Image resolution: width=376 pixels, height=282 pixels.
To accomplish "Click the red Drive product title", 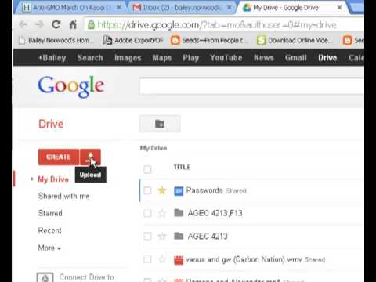I will point(51,124).
